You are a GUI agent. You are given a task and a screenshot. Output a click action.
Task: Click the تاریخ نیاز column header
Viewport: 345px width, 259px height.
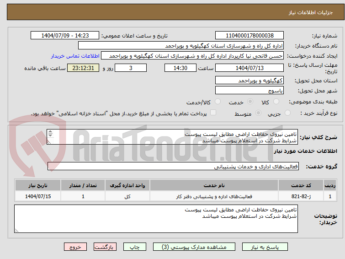click(38, 185)
